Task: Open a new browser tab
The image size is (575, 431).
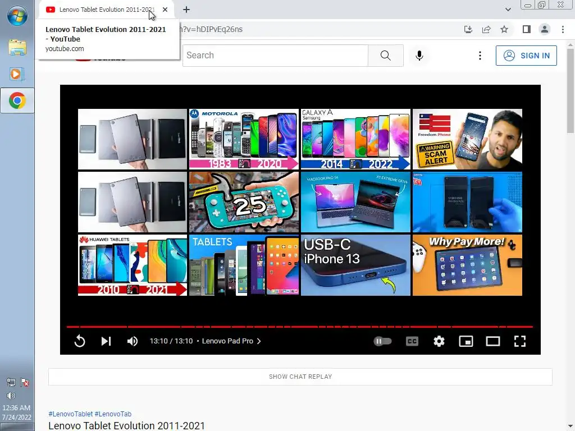Action: click(186, 10)
